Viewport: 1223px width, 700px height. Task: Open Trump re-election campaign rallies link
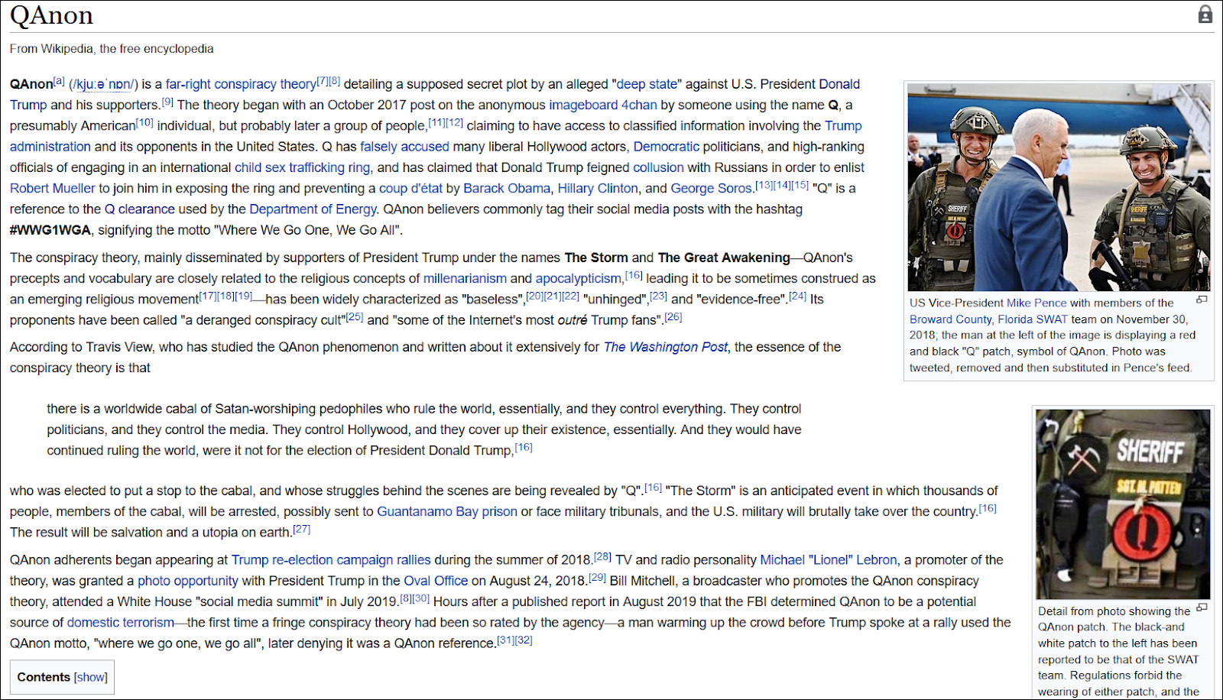point(331,560)
